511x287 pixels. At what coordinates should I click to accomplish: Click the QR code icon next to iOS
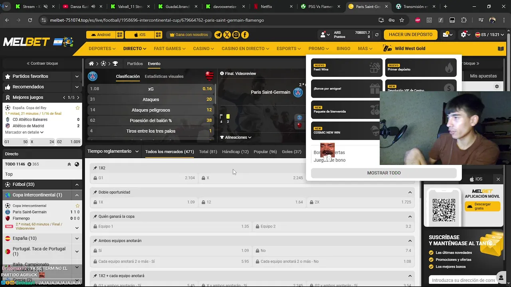pos(158,35)
